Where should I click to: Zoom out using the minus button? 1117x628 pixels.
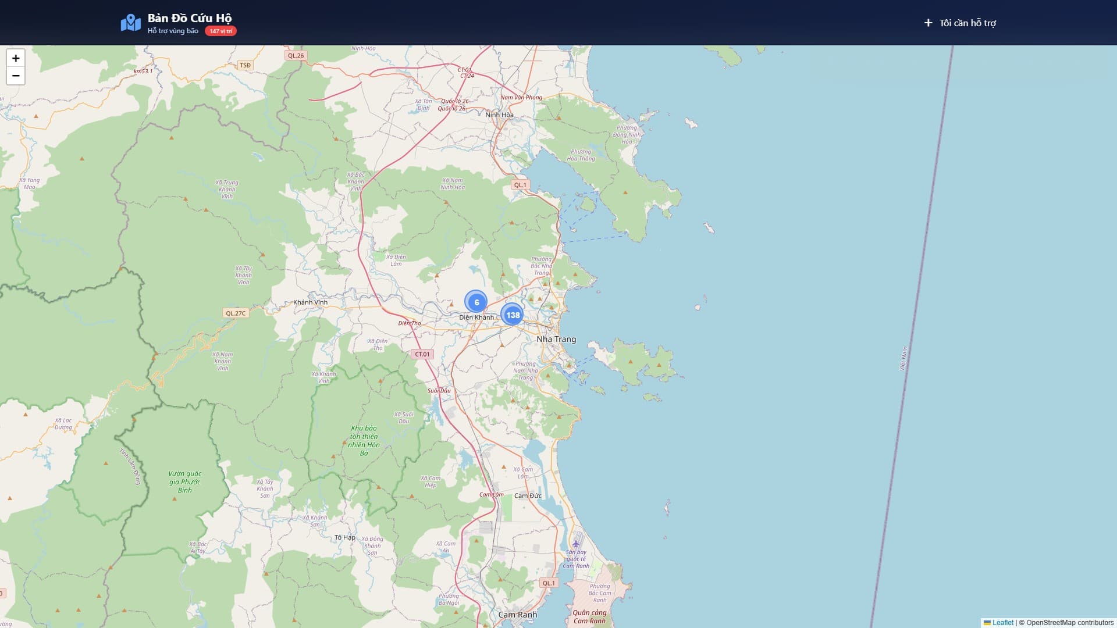coord(16,76)
